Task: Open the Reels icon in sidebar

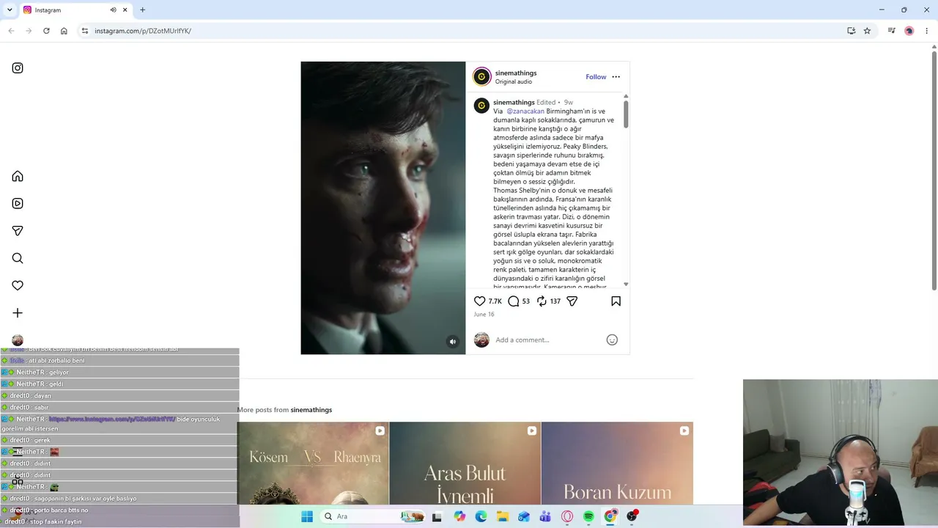Action: point(18,203)
